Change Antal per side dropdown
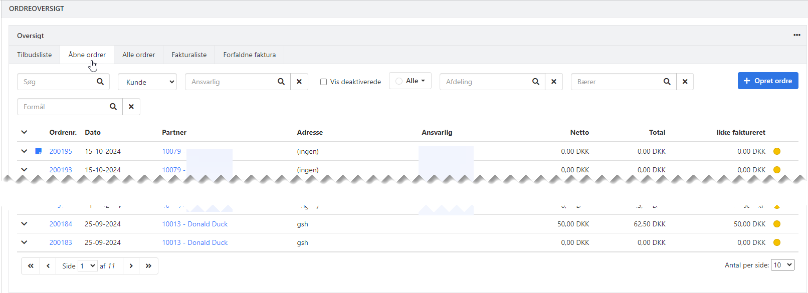 (x=782, y=265)
